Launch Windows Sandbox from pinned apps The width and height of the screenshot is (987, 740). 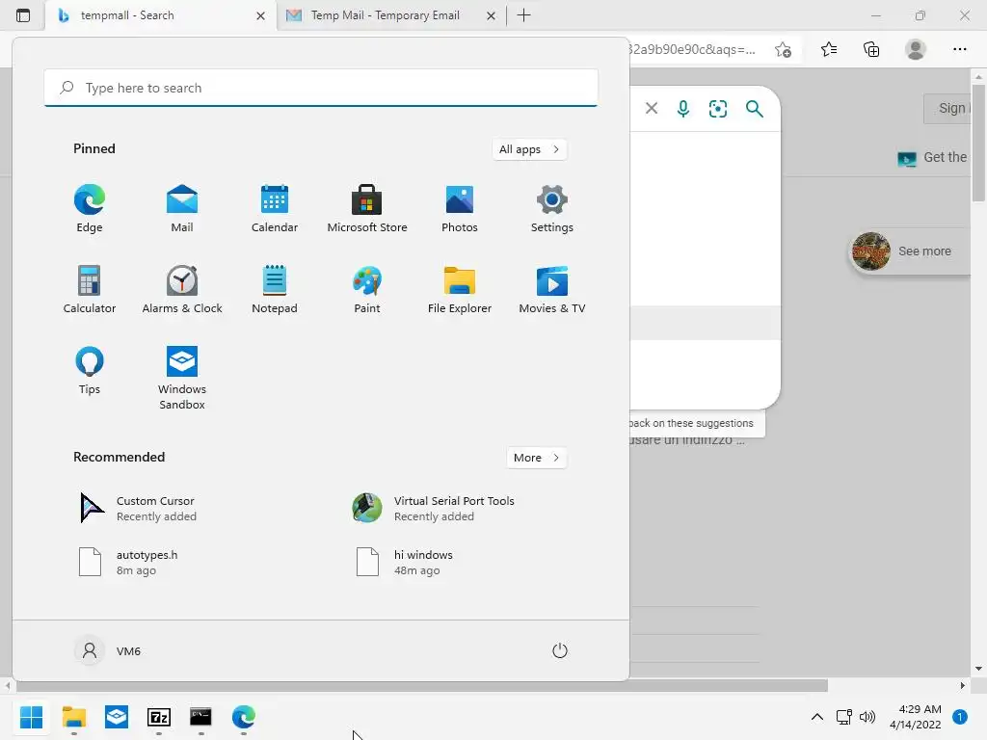coord(182,378)
